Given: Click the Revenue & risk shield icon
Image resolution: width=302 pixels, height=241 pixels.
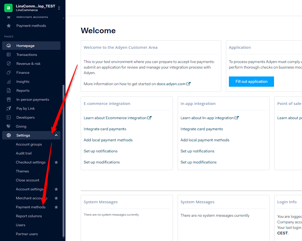Looking at the screenshot, I should 9,64.
